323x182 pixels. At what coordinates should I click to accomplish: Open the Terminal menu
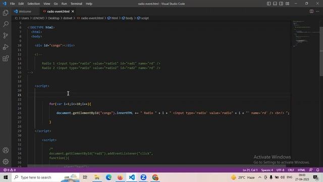coord(76,4)
